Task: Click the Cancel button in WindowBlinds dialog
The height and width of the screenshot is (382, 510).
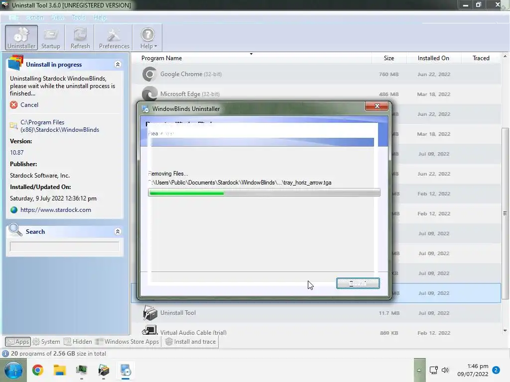Action: coord(358,283)
